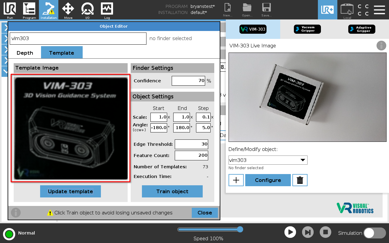Screen dimensions: 389x243
Task: Edit the Angle Step field
Action: tap(203, 128)
